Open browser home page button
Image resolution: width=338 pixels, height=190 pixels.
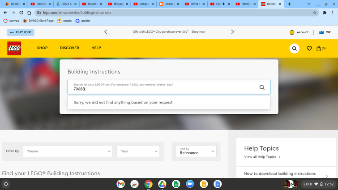(29, 13)
